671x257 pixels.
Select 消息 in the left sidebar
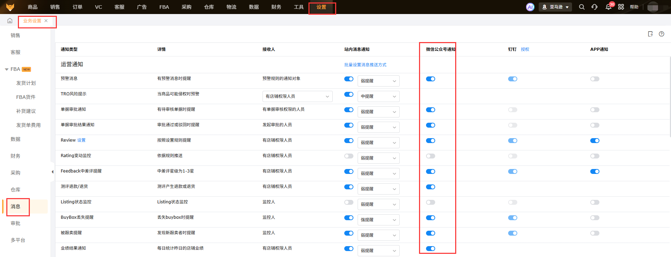[15, 207]
